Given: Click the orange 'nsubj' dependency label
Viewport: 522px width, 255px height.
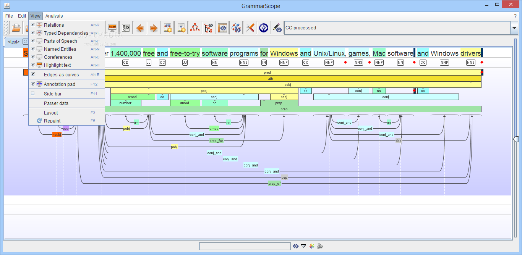Looking at the screenshot, I should [x=57, y=134].
